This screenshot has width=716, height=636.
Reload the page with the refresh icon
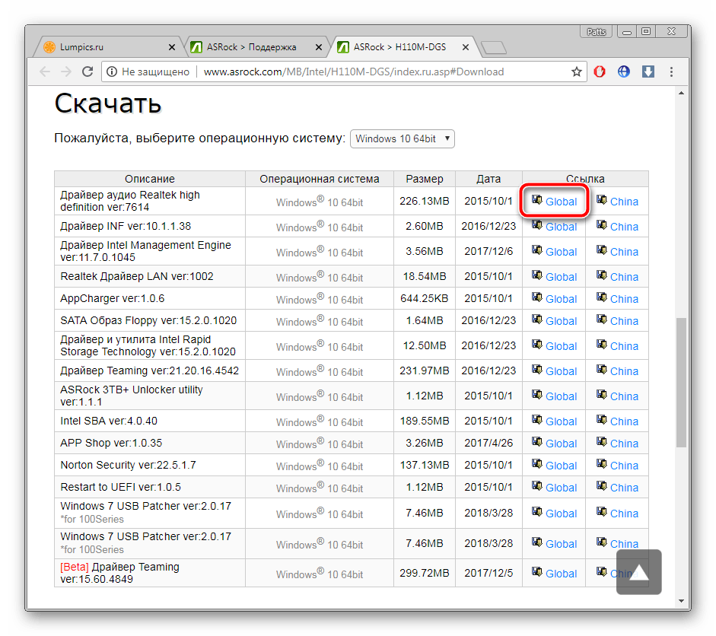pyautogui.click(x=88, y=72)
